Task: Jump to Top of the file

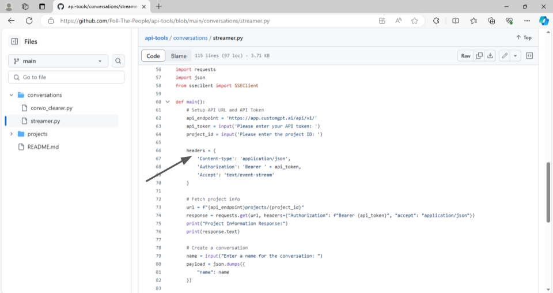Action: click(524, 37)
